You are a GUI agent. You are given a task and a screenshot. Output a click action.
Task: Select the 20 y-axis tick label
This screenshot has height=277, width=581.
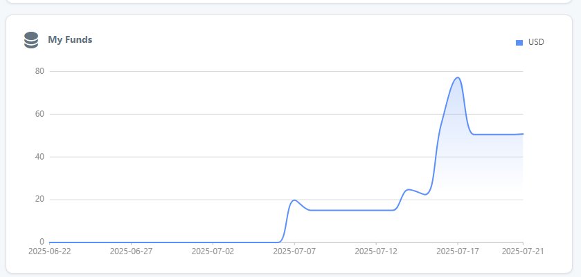pyautogui.click(x=39, y=200)
